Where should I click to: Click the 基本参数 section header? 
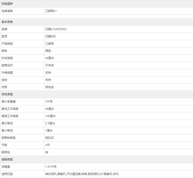[7, 22]
